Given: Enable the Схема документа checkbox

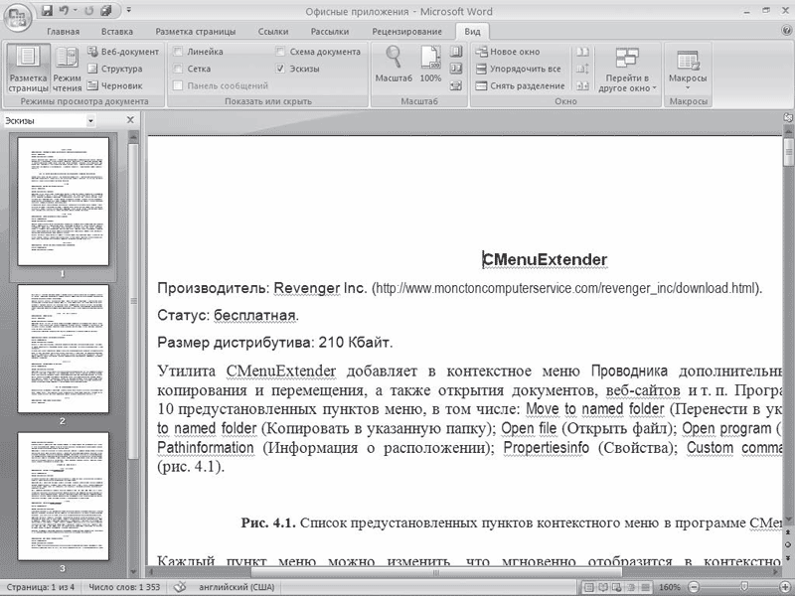Looking at the screenshot, I should [x=280, y=52].
